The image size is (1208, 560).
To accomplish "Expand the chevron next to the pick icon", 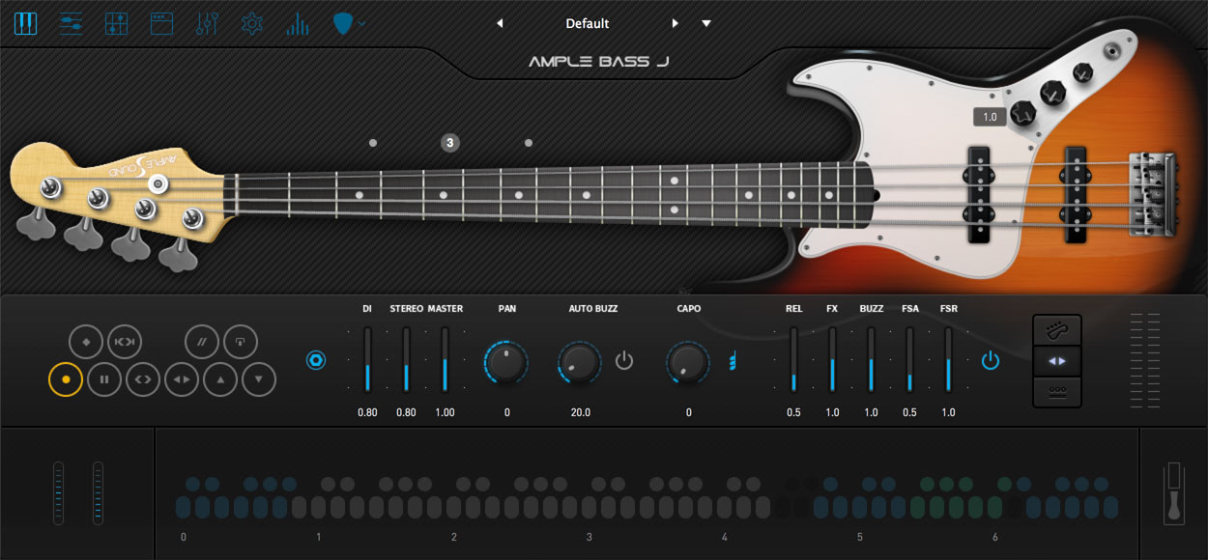I will point(362,23).
